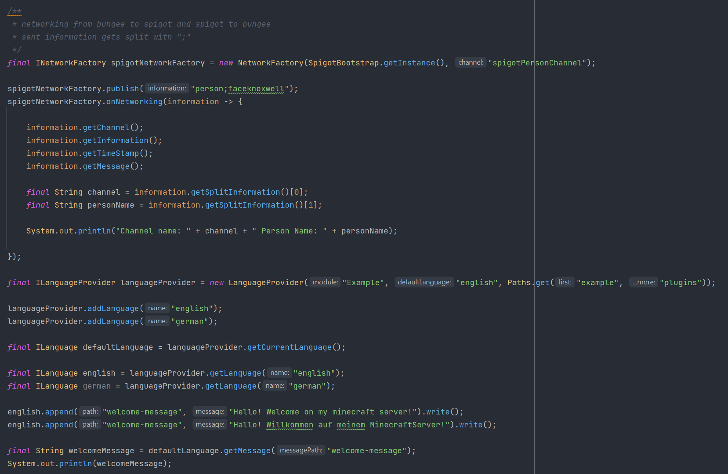Image resolution: width=728 pixels, height=474 pixels.
Task: Click the getInformation method call
Action: [x=116, y=140]
